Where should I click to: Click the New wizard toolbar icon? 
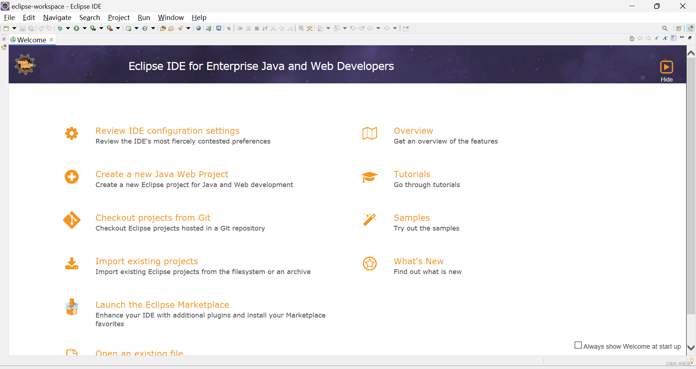click(x=6, y=28)
